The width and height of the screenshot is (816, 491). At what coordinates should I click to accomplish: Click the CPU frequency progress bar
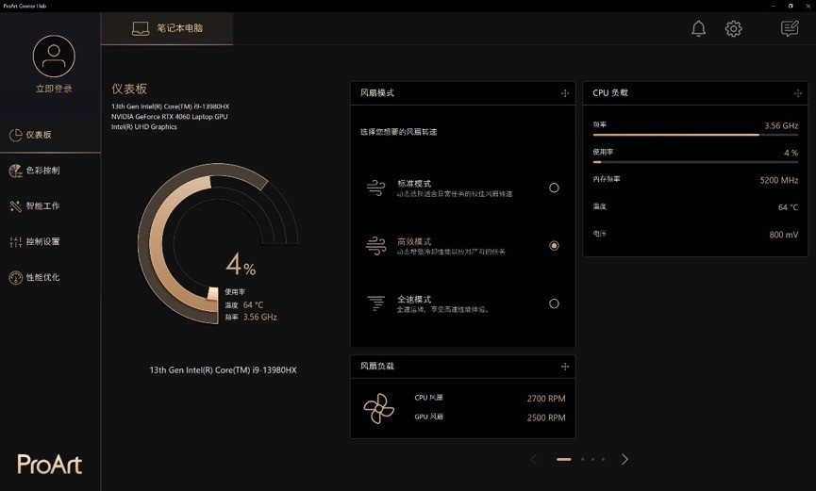click(x=695, y=135)
